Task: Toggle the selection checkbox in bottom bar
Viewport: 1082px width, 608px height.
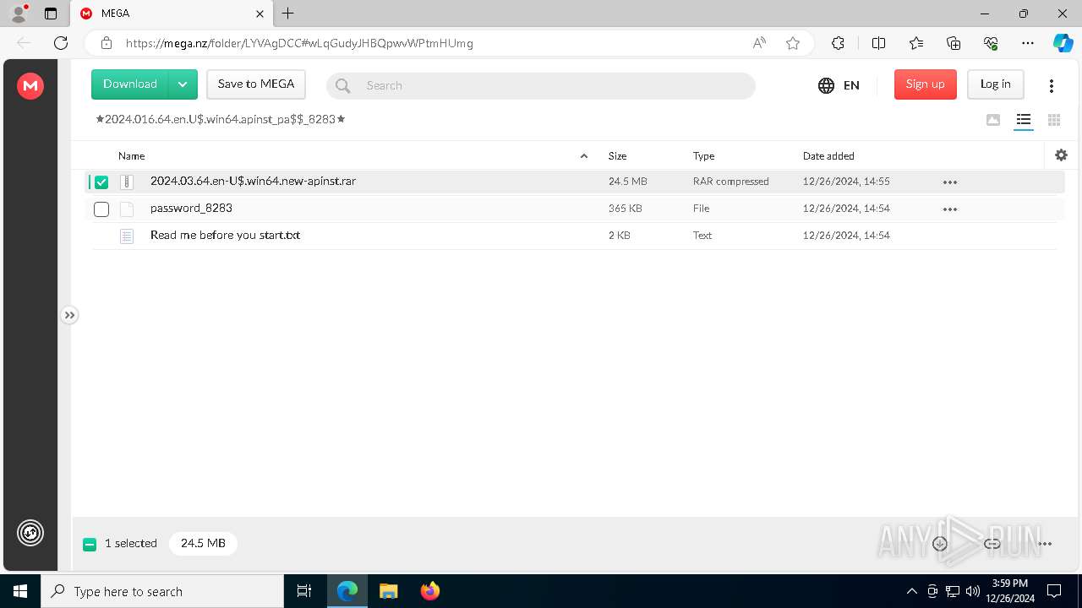Action: 90,545
